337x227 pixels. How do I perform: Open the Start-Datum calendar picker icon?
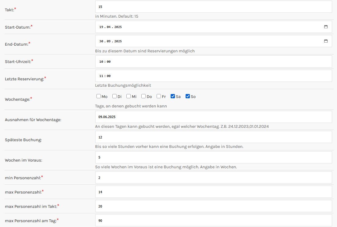326,27
